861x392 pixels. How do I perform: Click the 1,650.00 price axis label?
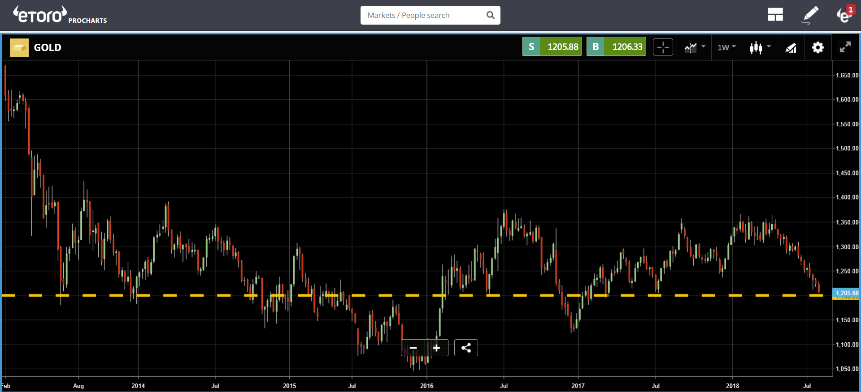(847, 75)
